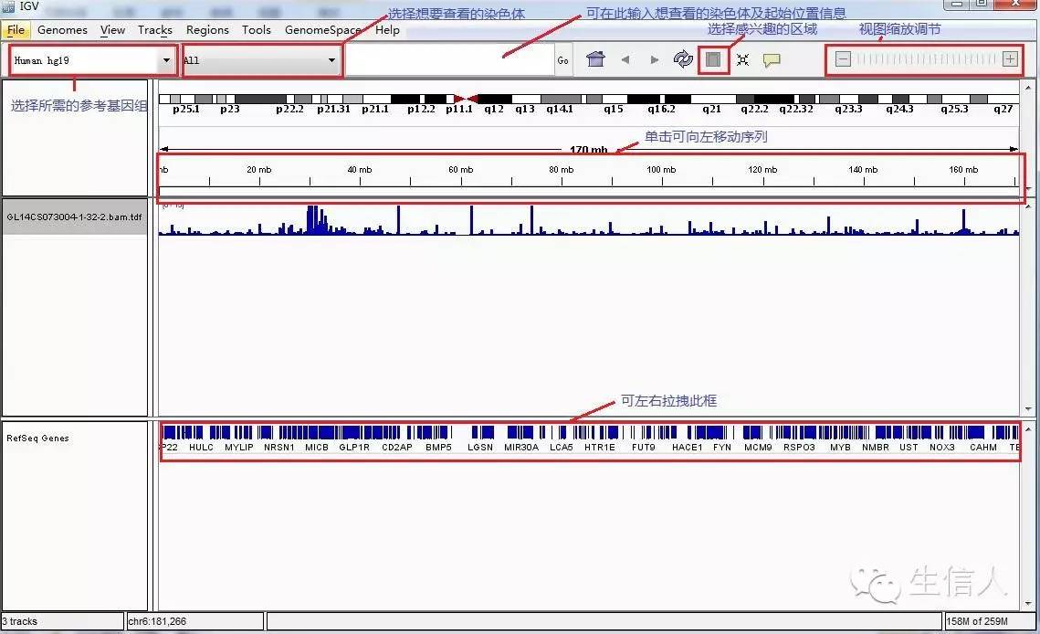1040x634 pixels.
Task: Click the Back arrow navigation icon
Action: (625, 60)
